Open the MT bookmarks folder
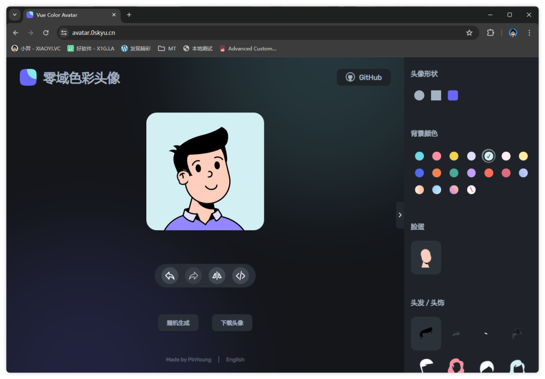This screenshot has width=545, height=379. 167,48
